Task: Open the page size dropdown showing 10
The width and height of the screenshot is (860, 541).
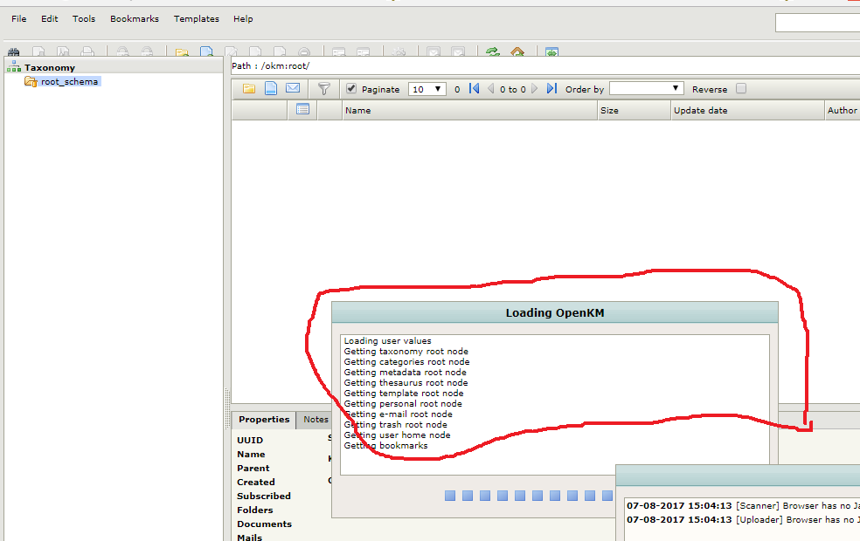Action: 427,89
